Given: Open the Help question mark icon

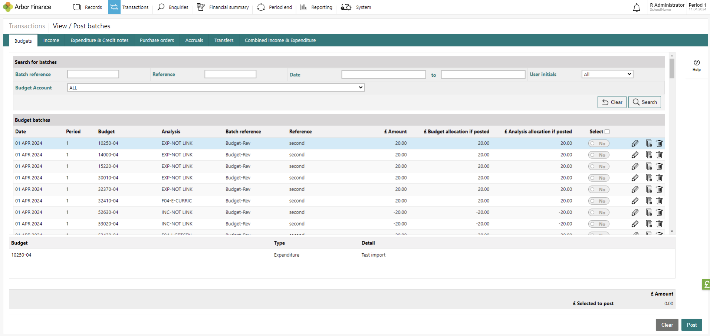Looking at the screenshot, I should pos(697,63).
